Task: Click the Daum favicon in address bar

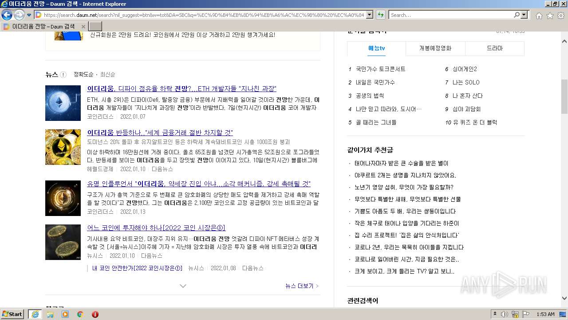Action: [39, 15]
